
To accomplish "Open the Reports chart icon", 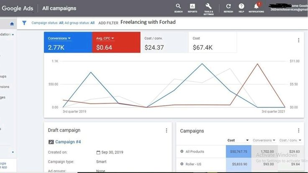I will tap(192, 6).
